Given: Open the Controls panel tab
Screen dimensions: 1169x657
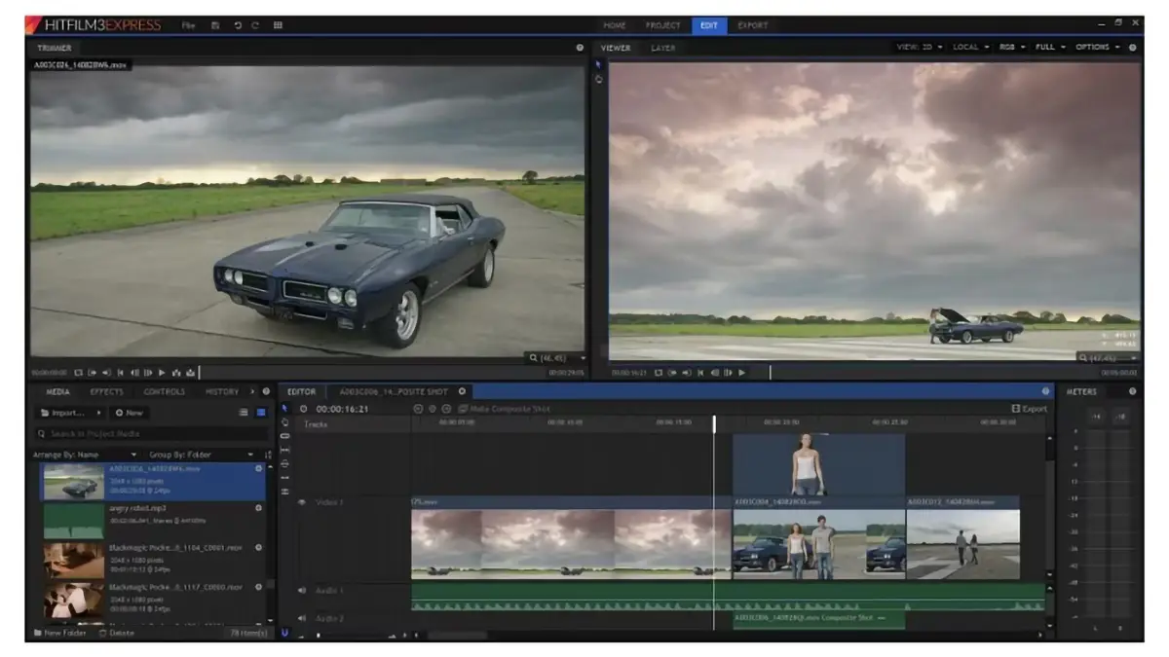Looking at the screenshot, I should [x=164, y=392].
